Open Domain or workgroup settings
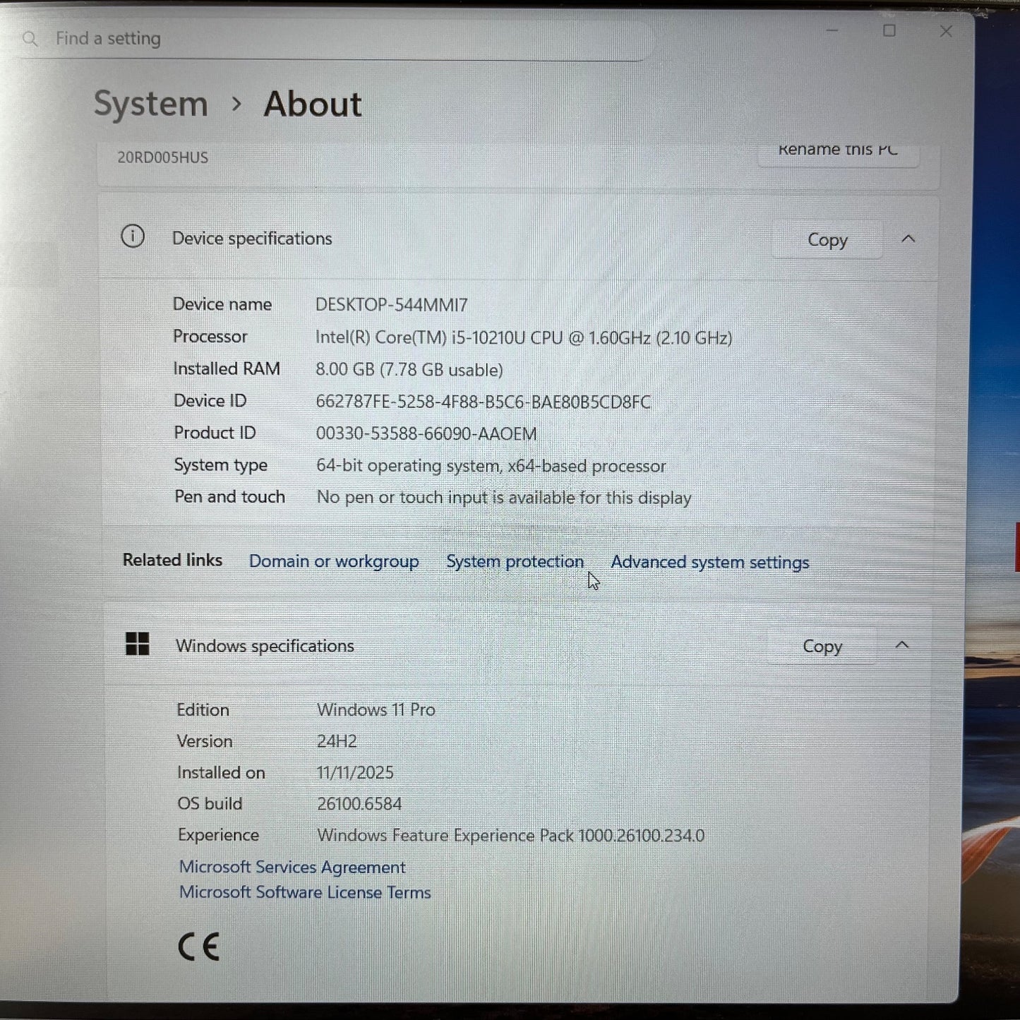 click(x=334, y=560)
